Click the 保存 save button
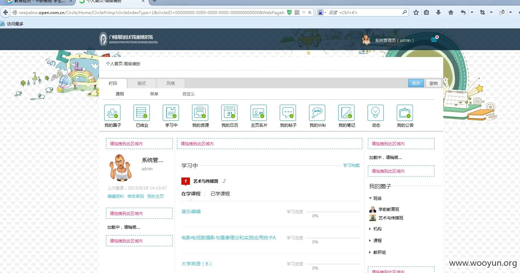Viewport: 520px width, 273px height. [x=416, y=83]
